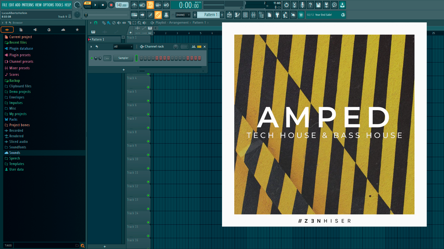Select the browser Plugins tab speaker icon
Viewport: 444px width, 249px height.
pos(35,30)
